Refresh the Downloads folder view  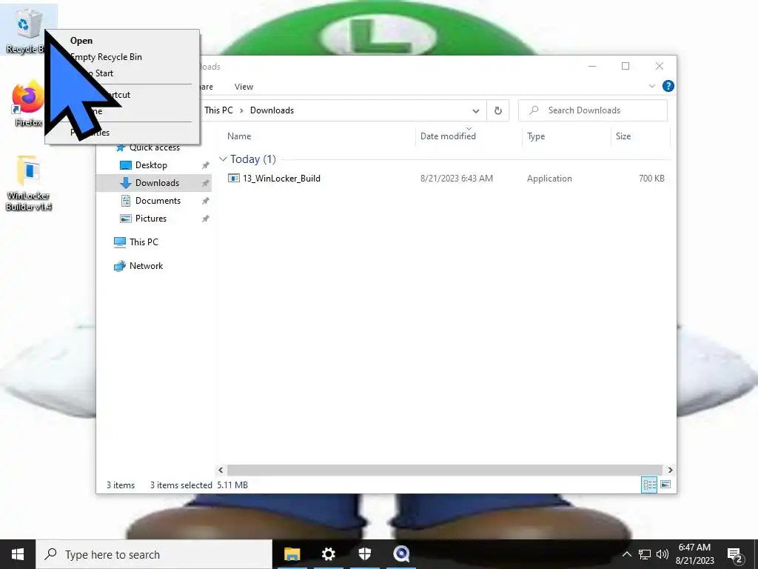pyautogui.click(x=498, y=111)
